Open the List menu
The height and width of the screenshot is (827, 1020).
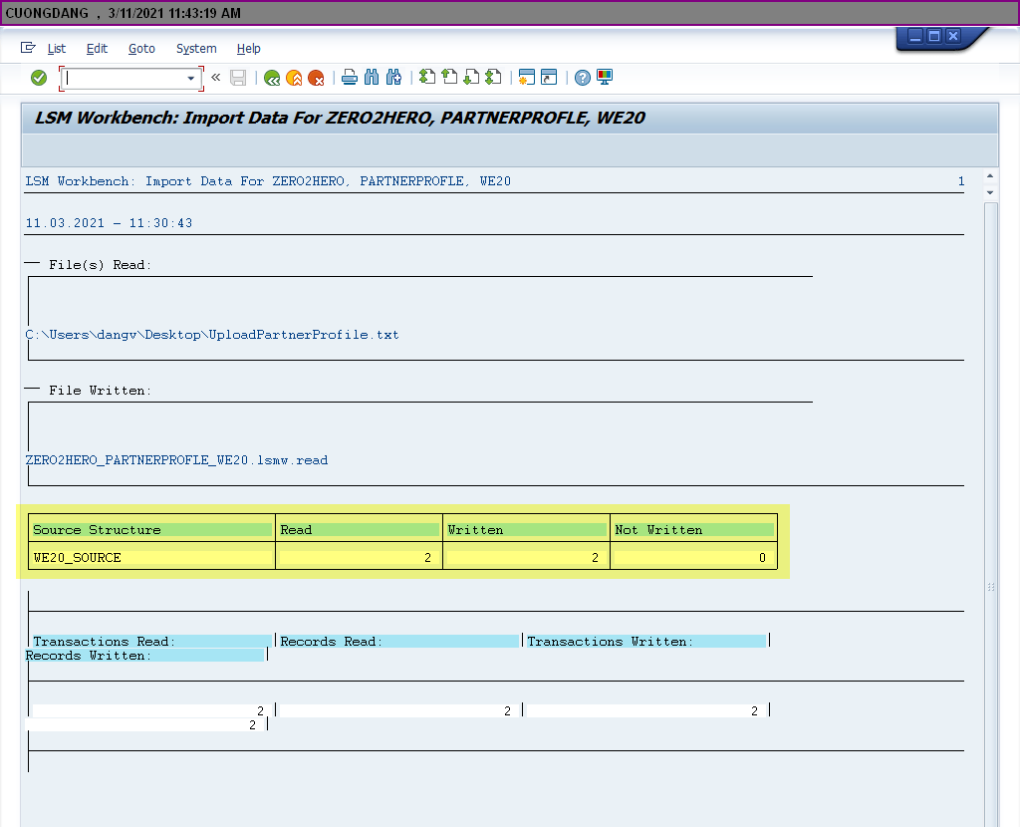click(57, 48)
